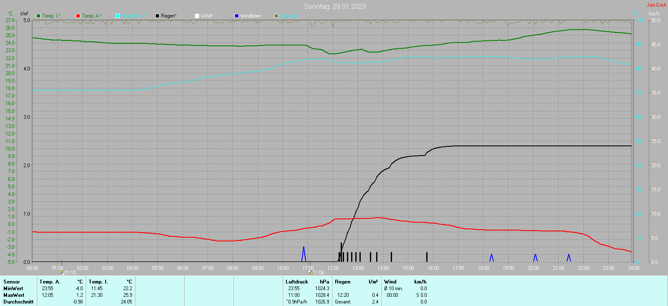
Task: Click the green Temp. I. legend square
Action: click(x=38, y=16)
